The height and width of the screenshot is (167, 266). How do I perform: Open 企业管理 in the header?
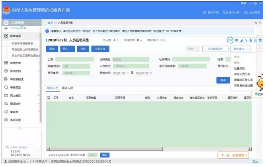click(252, 12)
